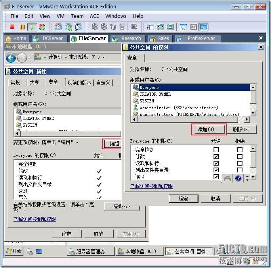Click 确定 in the permissions dialog
This screenshot has height=268, width=271.
tap(183, 199)
